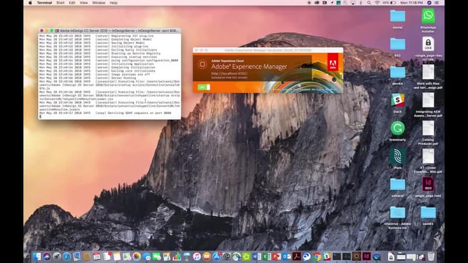The image size is (468, 263).
Task: Toggle the green ON switch in AEM Quickstart
Action: pyautogui.click(x=204, y=87)
